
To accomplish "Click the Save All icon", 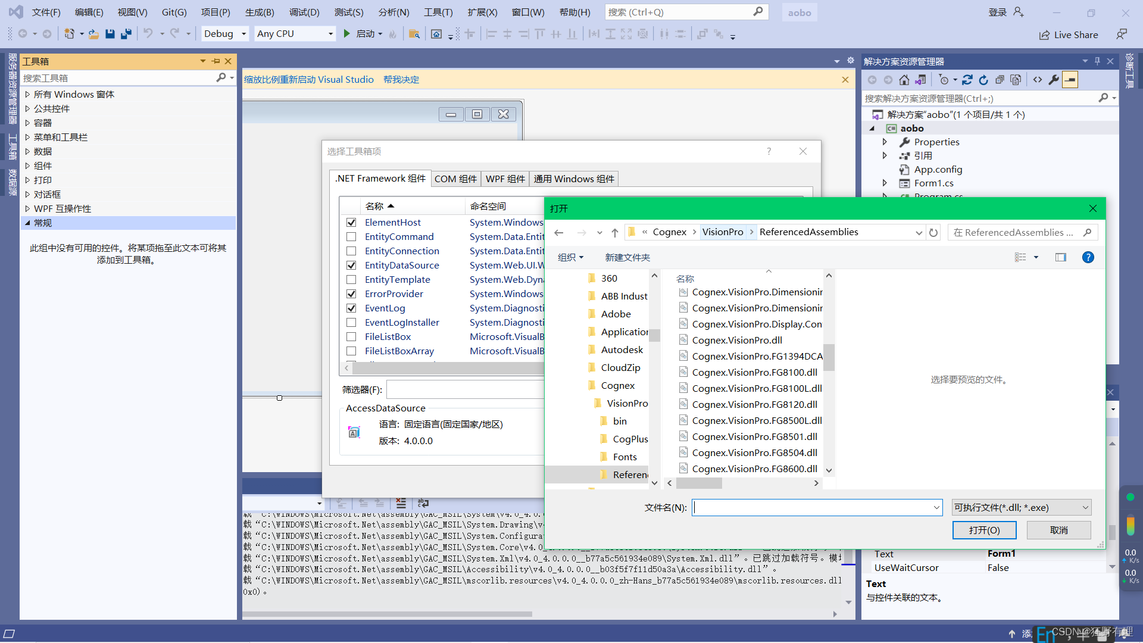I will click(126, 33).
